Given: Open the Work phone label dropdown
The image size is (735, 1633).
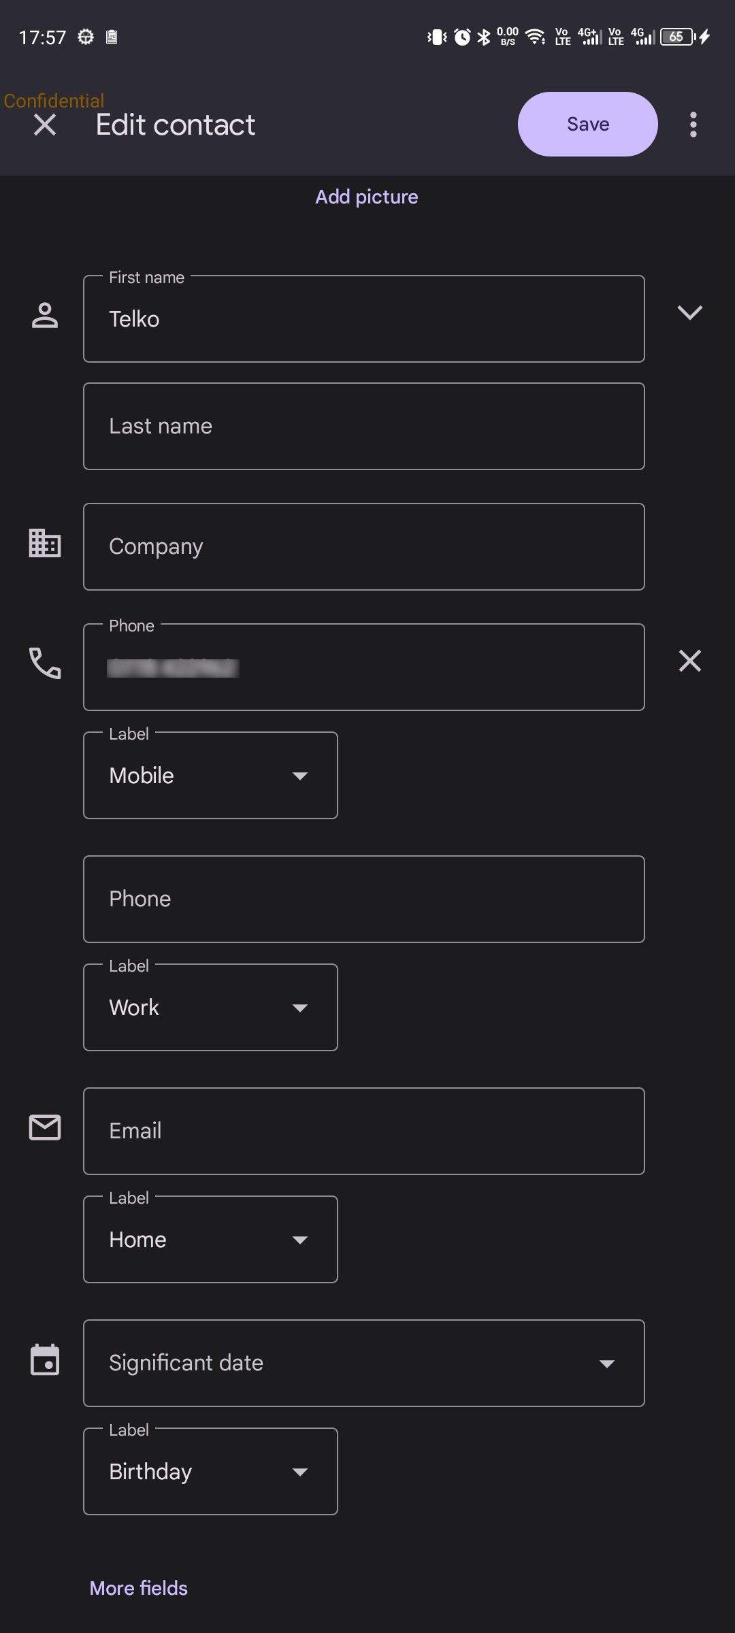Looking at the screenshot, I should [x=210, y=1008].
